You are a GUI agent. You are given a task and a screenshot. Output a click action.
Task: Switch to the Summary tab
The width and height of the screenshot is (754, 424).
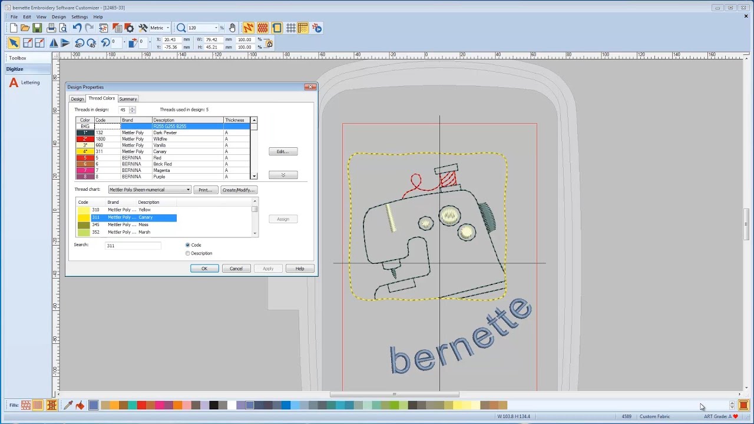pyautogui.click(x=128, y=99)
